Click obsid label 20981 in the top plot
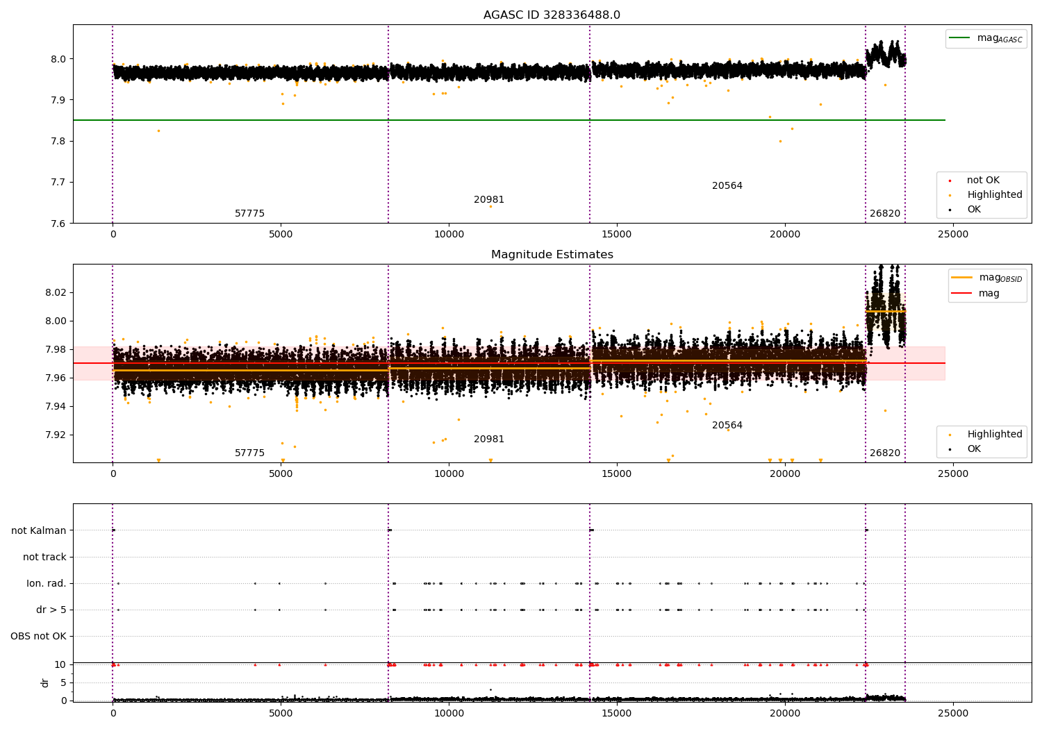Screen dimensions: 1042x729 489,200
